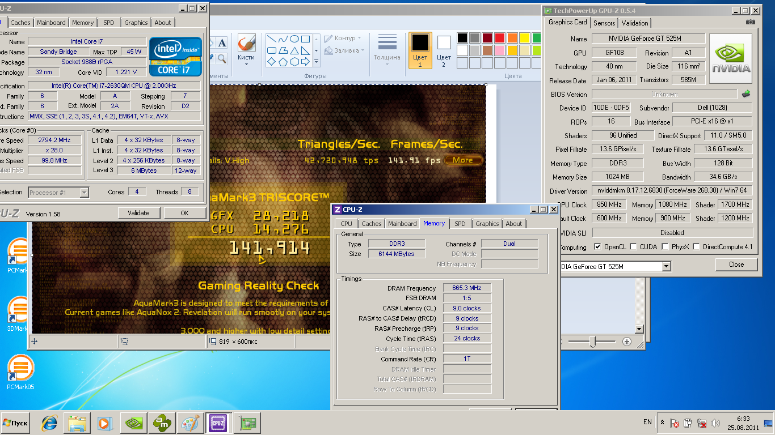Click the Пуск Start button
This screenshot has height=435, width=775.
15,423
